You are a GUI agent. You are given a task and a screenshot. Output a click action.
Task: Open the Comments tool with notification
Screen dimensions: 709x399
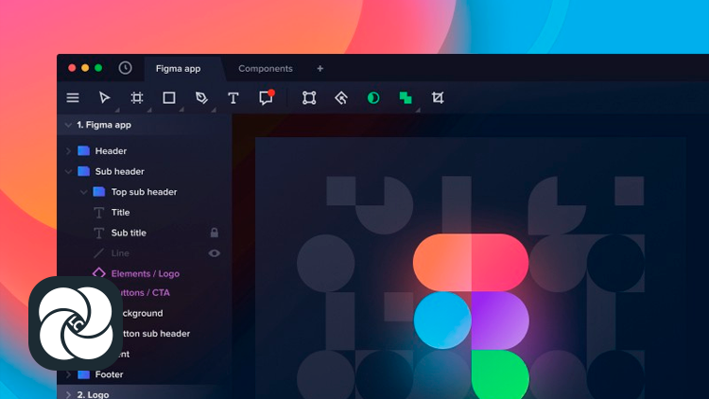266,97
